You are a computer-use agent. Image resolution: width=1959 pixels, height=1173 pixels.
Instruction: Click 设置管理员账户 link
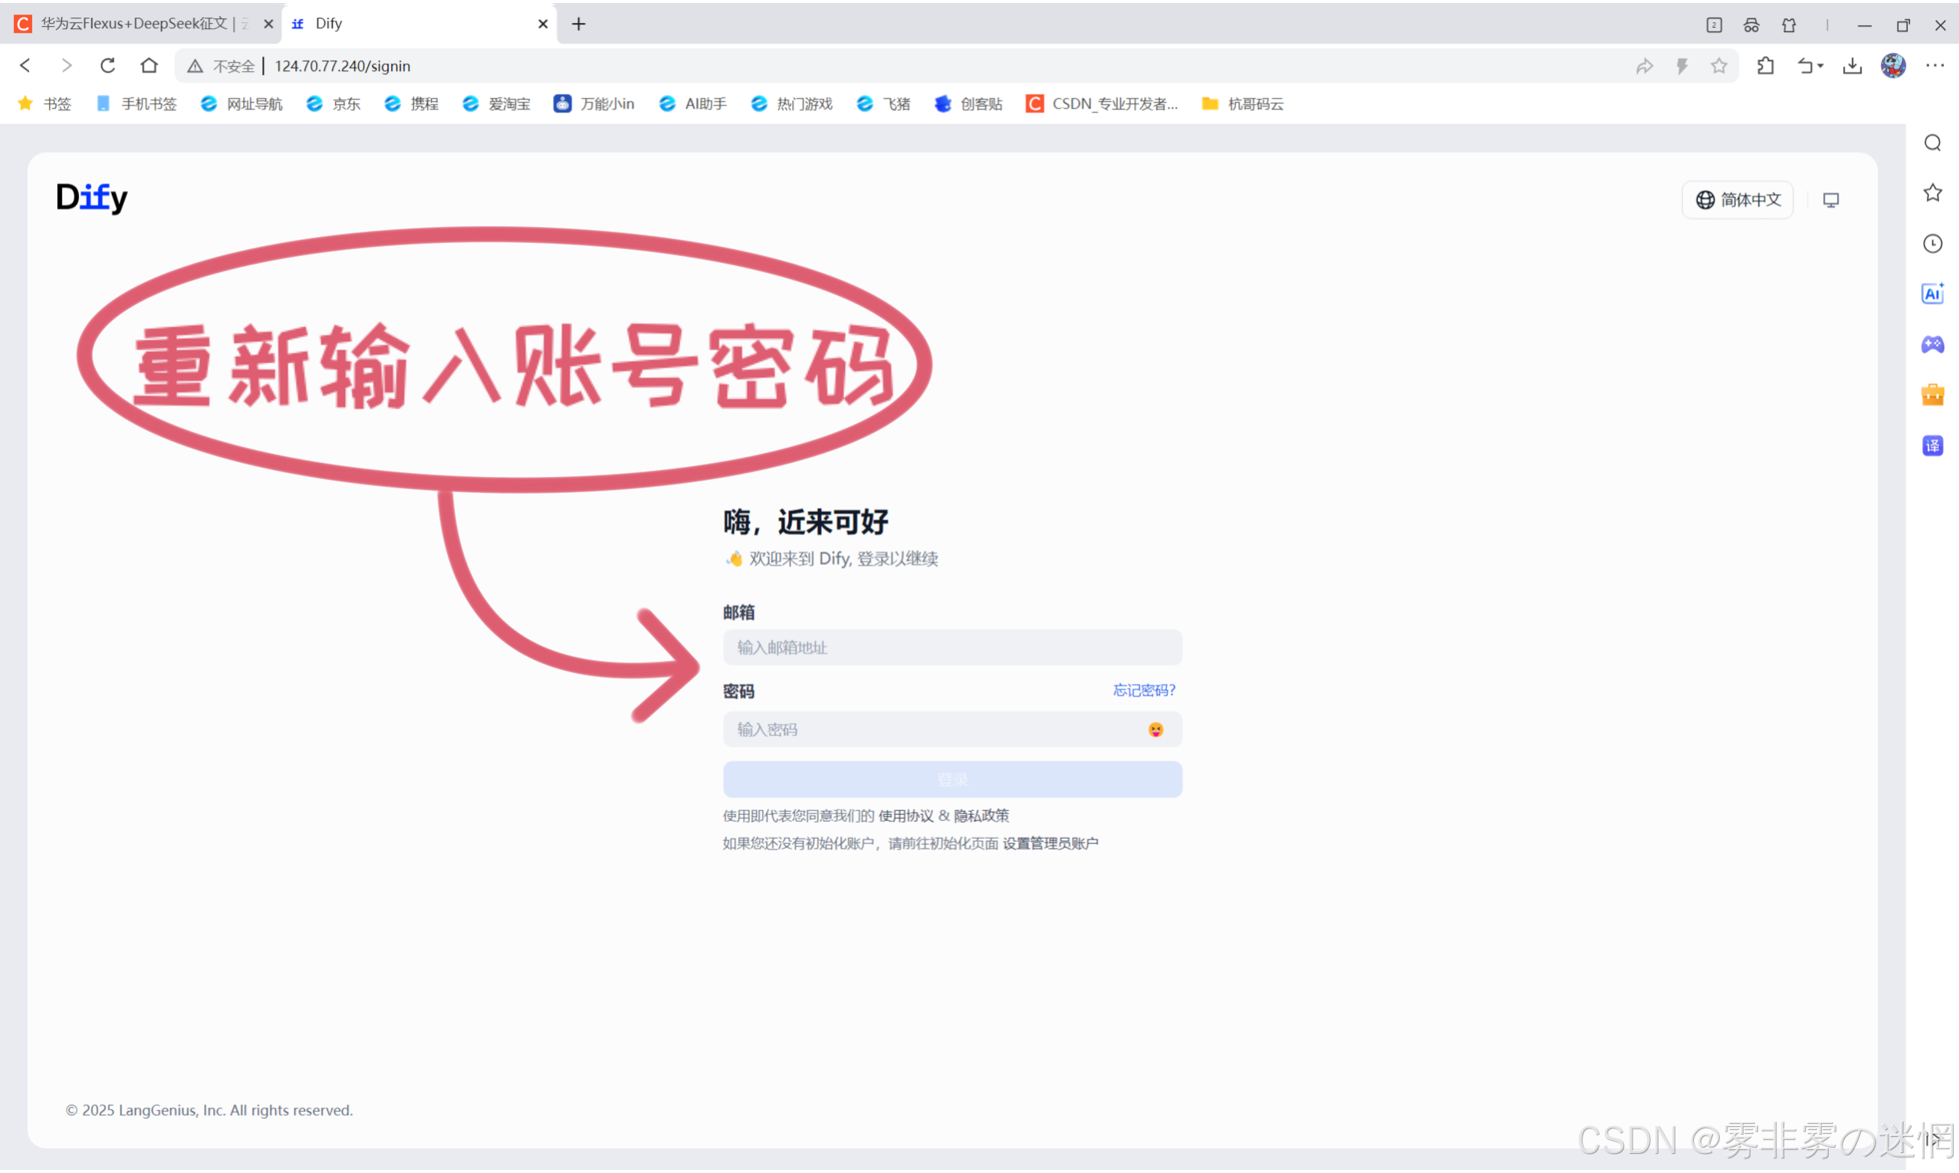coord(1050,843)
